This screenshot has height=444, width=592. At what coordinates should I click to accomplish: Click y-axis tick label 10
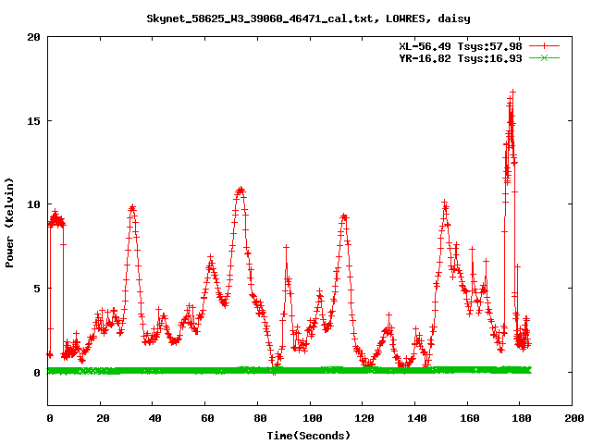pos(33,204)
